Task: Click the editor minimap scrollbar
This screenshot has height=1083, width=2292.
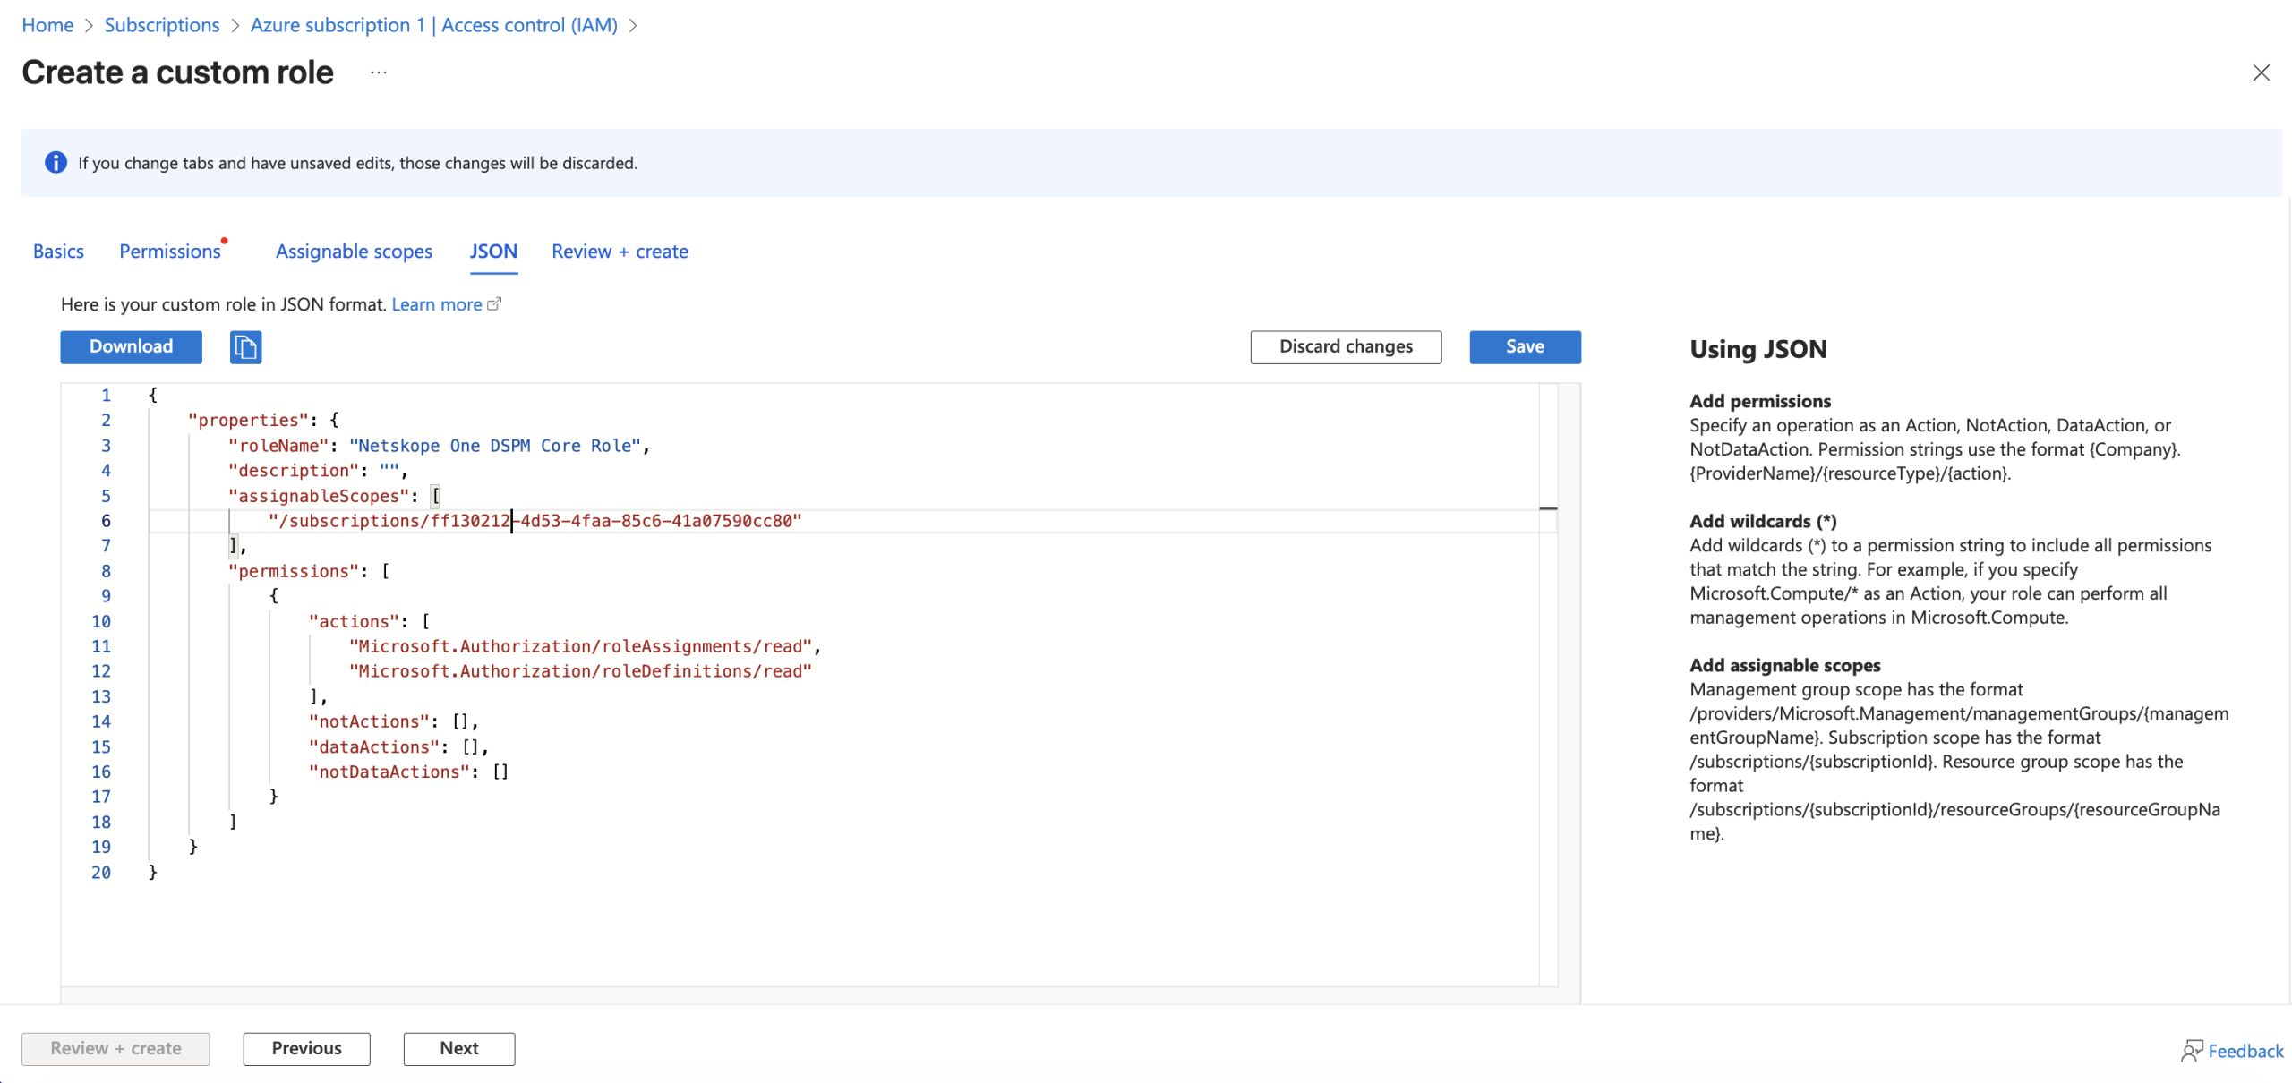Action: coord(1547,685)
